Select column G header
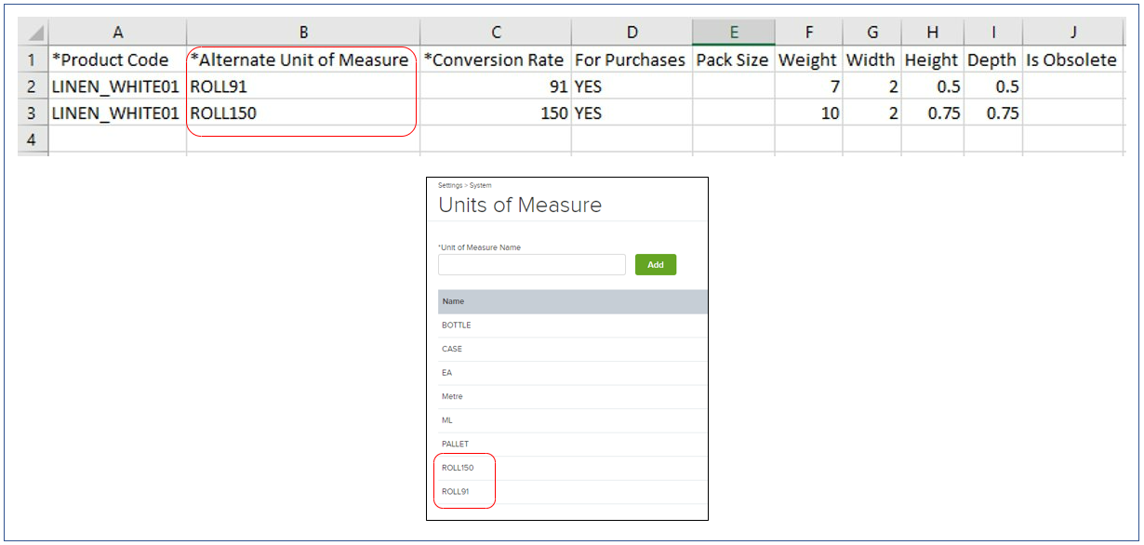The width and height of the screenshot is (1144, 545). (x=871, y=33)
